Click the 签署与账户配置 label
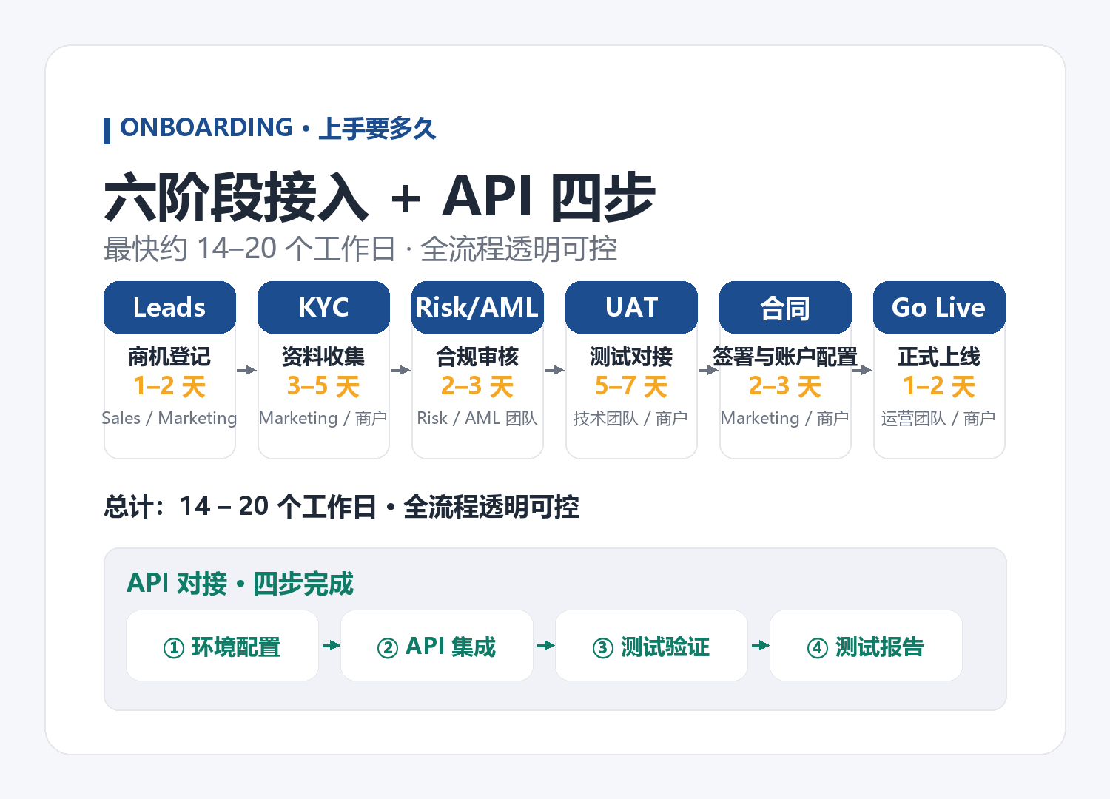The width and height of the screenshot is (1110, 799). pyautogui.click(x=785, y=357)
